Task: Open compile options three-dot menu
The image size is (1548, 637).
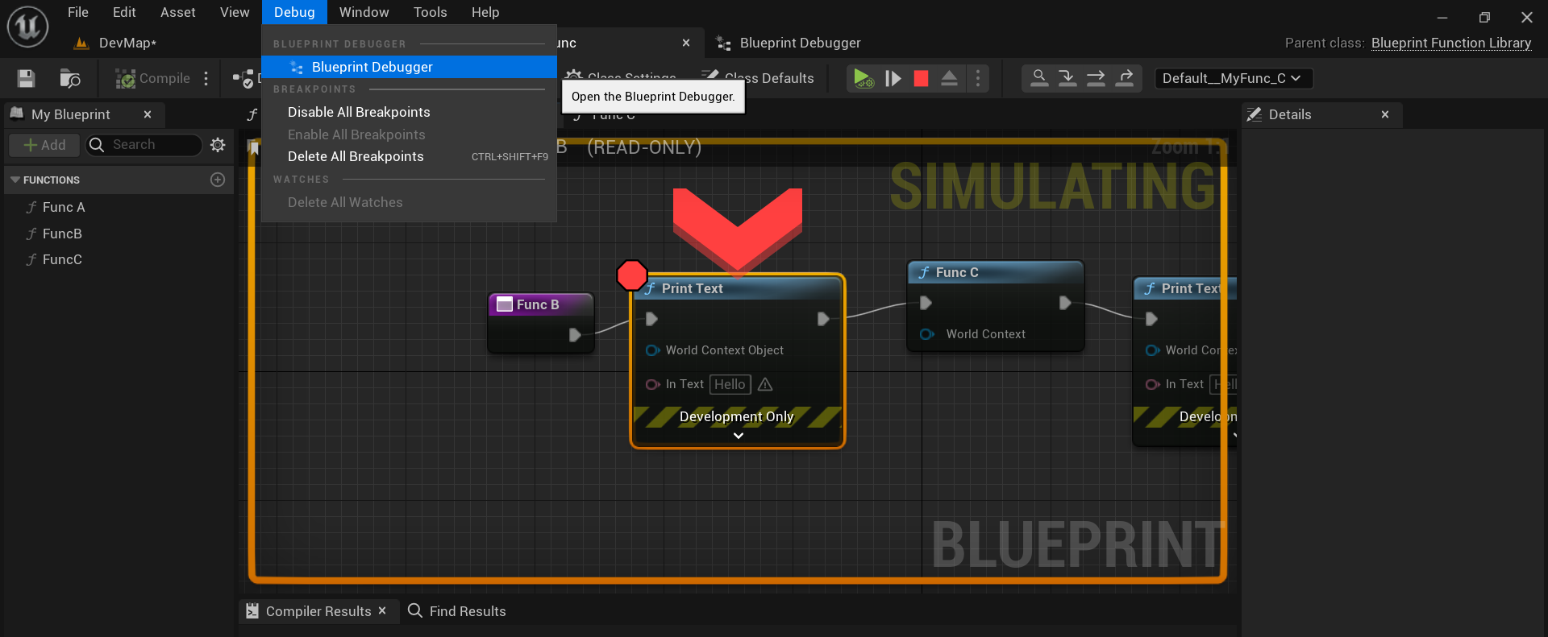Action: (x=206, y=78)
